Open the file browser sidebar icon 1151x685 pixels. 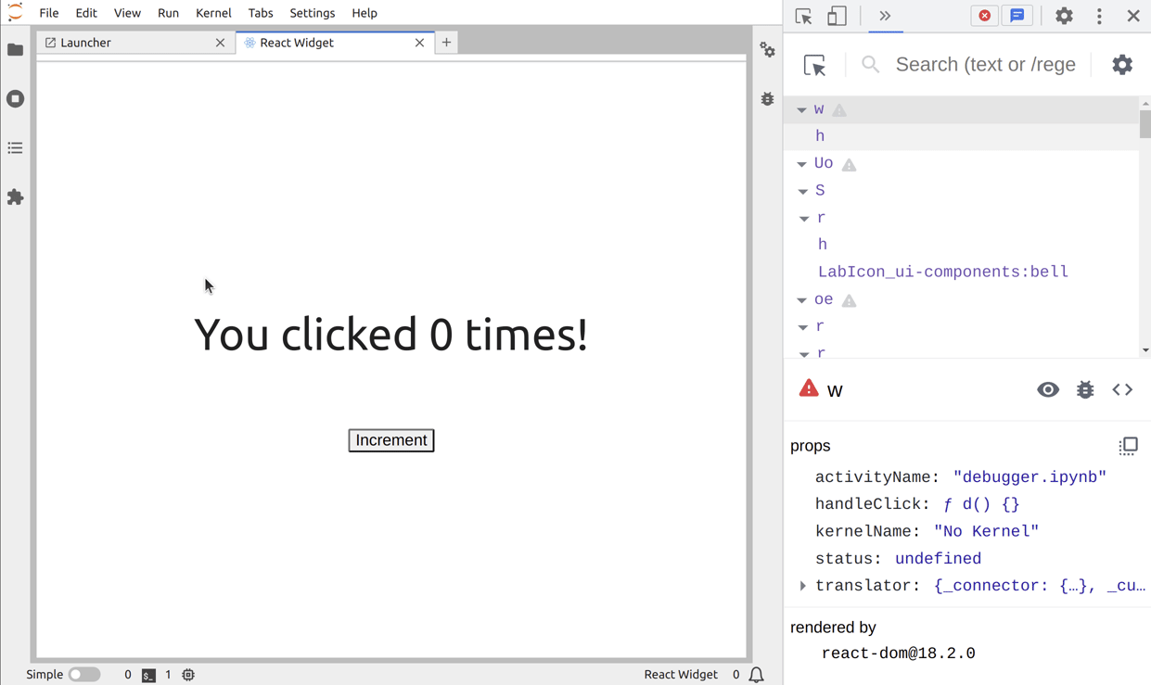16,50
